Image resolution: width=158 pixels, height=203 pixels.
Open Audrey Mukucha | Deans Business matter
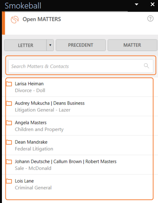click(x=50, y=103)
